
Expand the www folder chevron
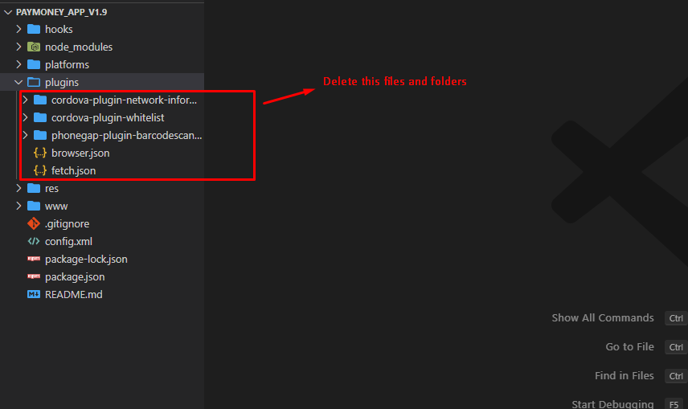click(18, 206)
